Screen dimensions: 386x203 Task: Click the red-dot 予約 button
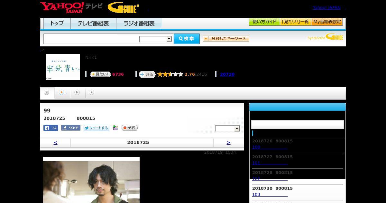tap(130, 128)
